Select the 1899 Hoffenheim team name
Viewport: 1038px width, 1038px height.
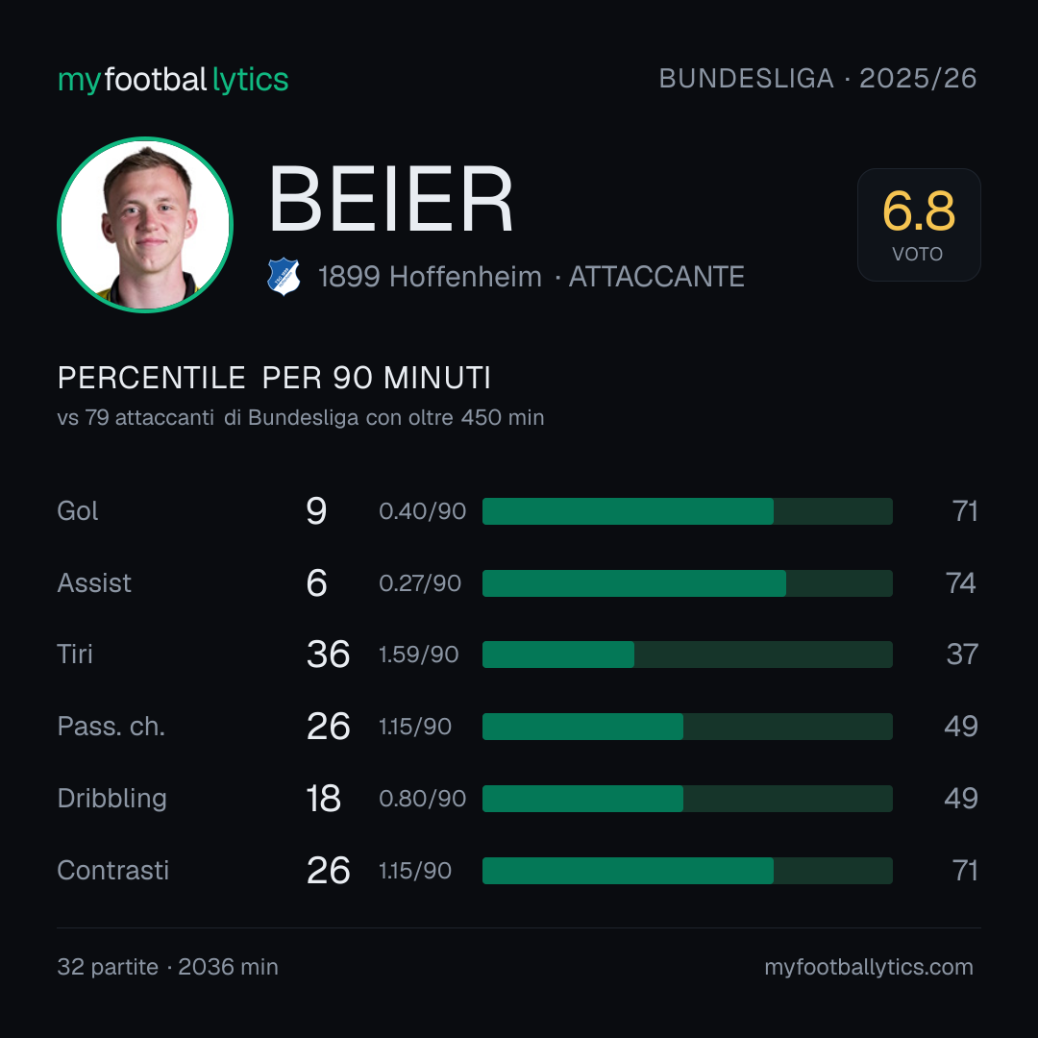point(430,277)
